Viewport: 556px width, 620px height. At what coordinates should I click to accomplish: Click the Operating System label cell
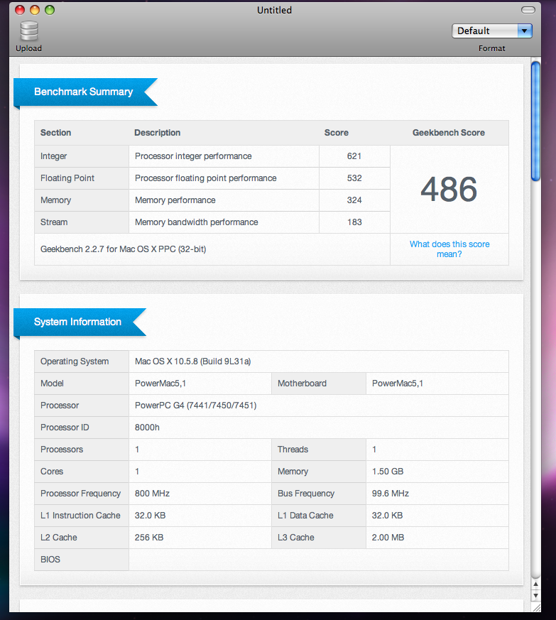tap(82, 361)
